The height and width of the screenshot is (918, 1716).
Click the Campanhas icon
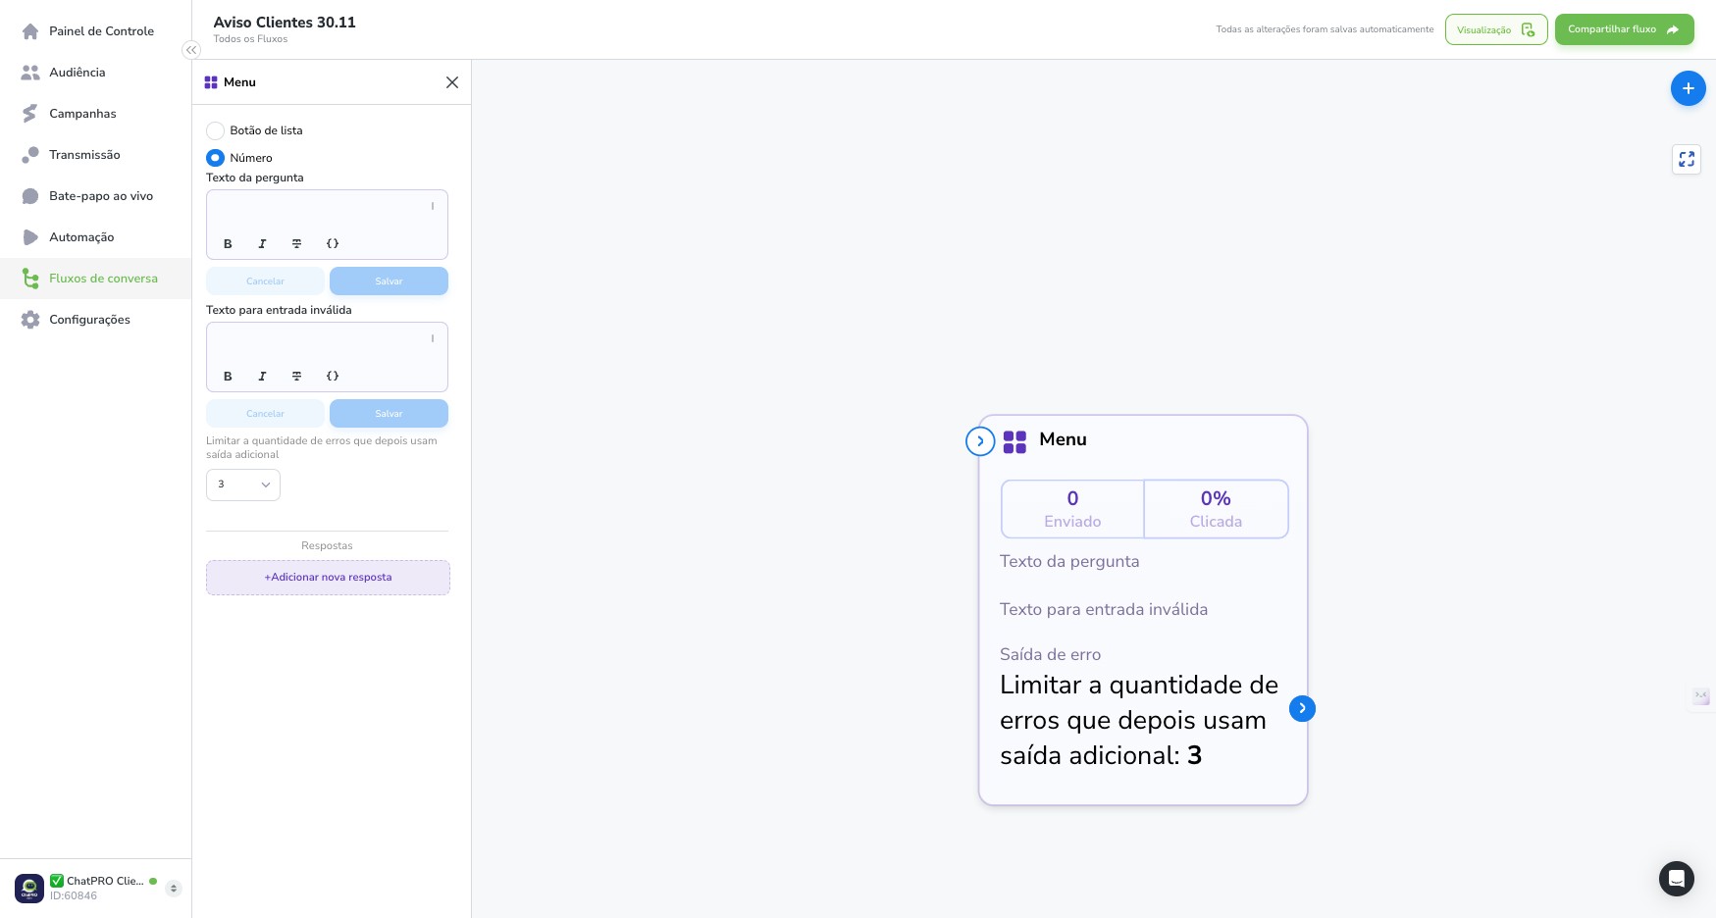point(30,114)
